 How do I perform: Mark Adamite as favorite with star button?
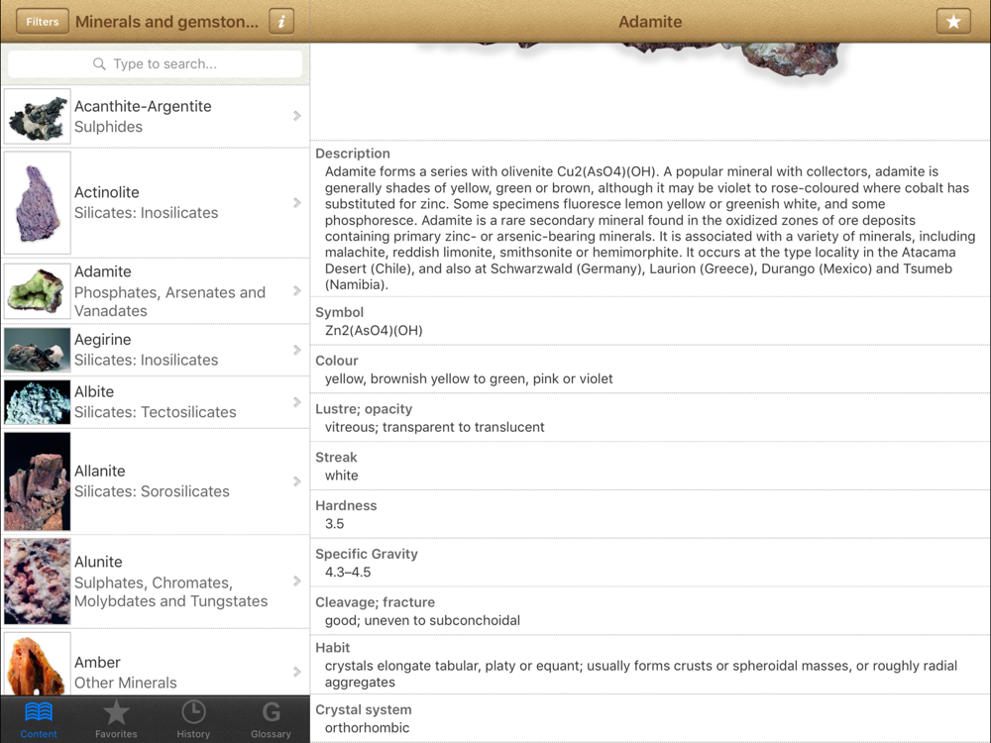[x=953, y=22]
